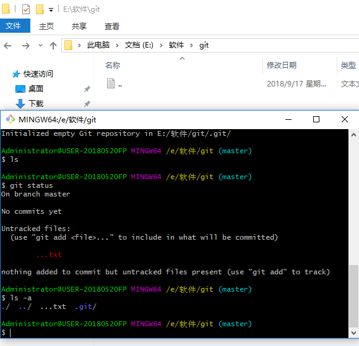Click the terminal scrollbar up arrow
The width and height of the screenshot is (359, 346).
pyautogui.click(x=353, y=135)
